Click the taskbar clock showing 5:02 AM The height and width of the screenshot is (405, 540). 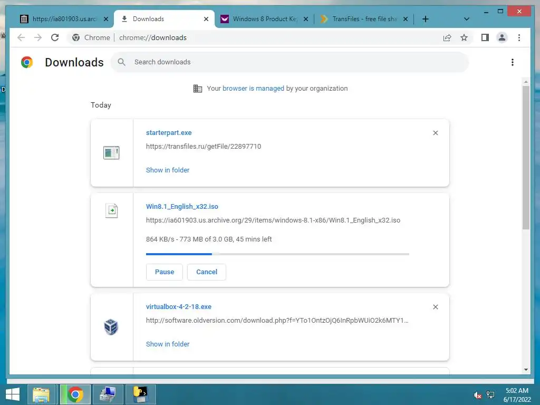(x=517, y=395)
